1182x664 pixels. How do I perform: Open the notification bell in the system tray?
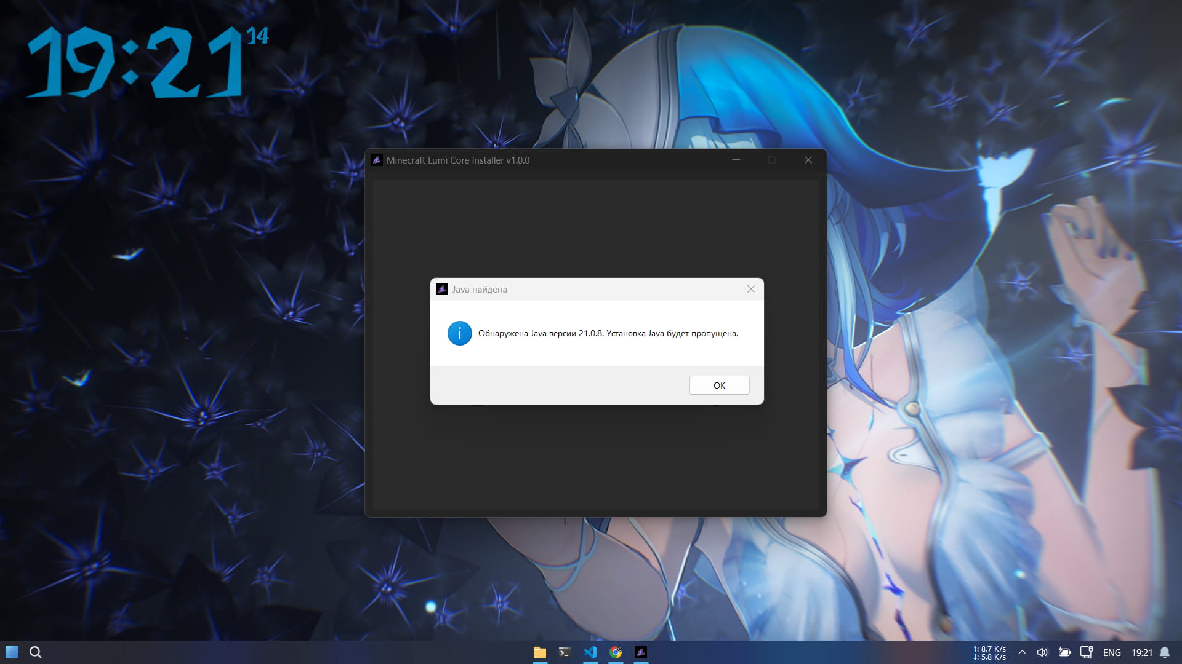click(1164, 652)
